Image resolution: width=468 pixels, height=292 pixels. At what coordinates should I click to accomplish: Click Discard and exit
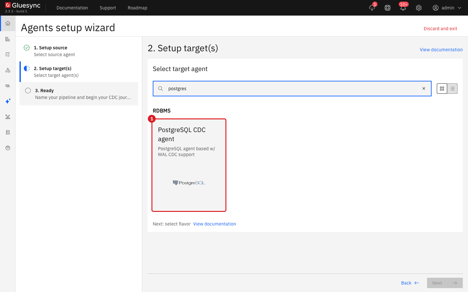pos(440,29)
